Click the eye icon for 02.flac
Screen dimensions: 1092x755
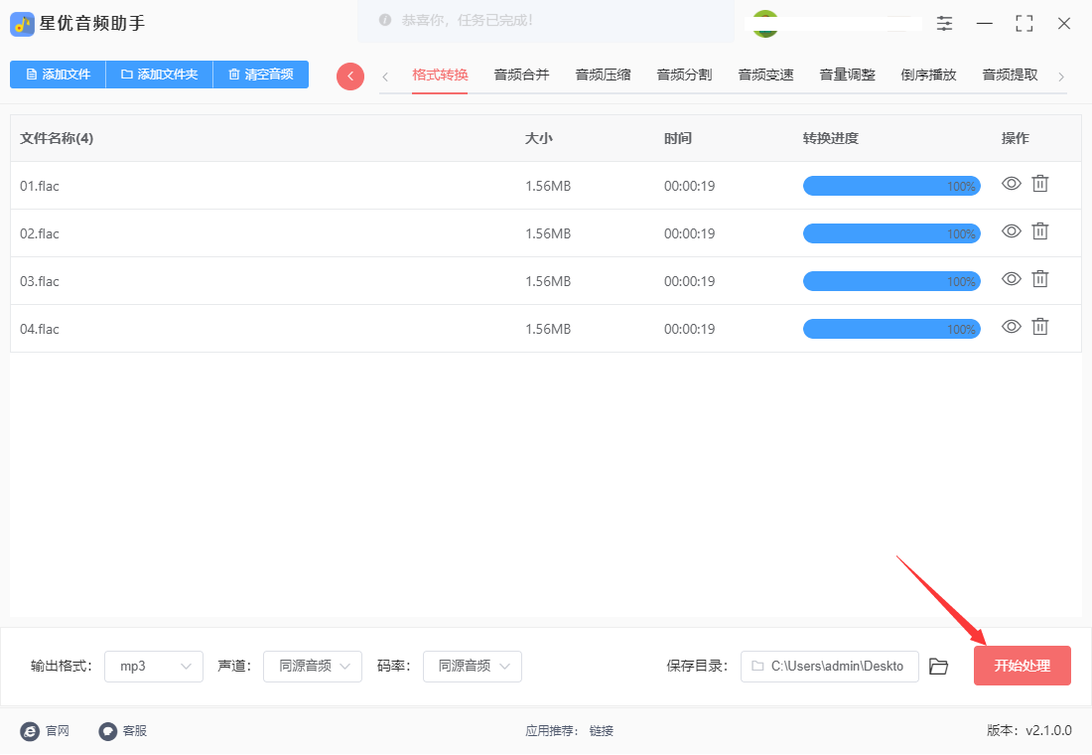[1011, 231]
